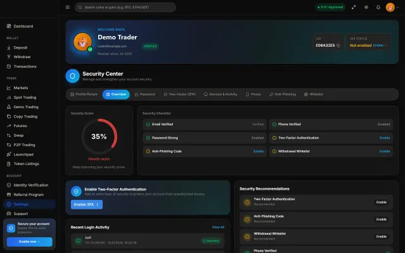Open notifications bell
This screenshot has width=405, height=253.
point(378,7)
